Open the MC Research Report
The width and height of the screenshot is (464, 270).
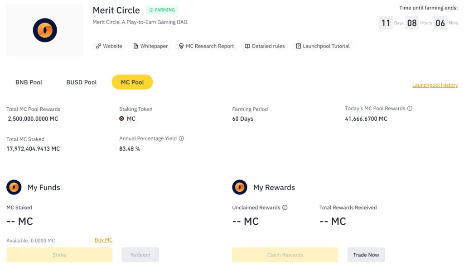pos(206,46)
